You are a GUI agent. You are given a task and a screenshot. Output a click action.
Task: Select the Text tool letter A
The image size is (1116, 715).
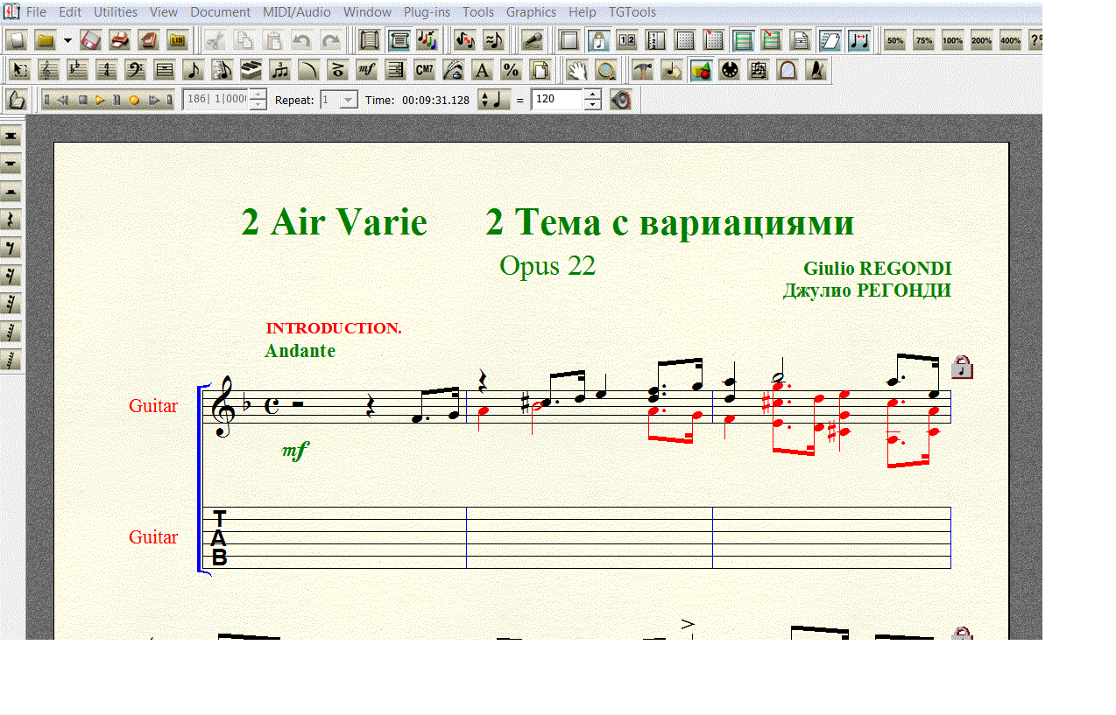(x=482, y=69)
